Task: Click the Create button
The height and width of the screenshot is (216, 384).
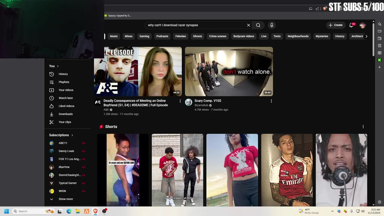Action: [335, 25]
